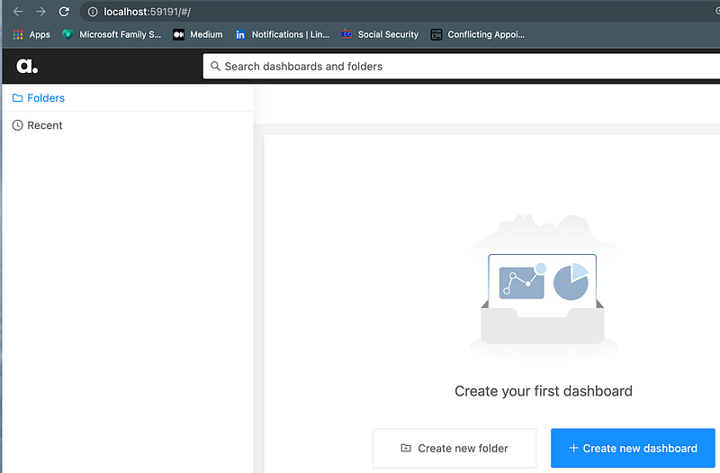Click the browser back arrow
The height and width of the screenshot is (473, 720).
pyautogui.click(x=18, y=12)
